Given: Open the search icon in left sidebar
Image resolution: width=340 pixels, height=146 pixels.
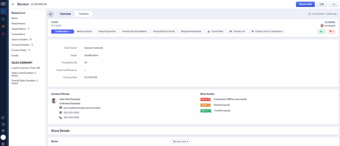Looking at the screenshot, I should coord(3,34).
